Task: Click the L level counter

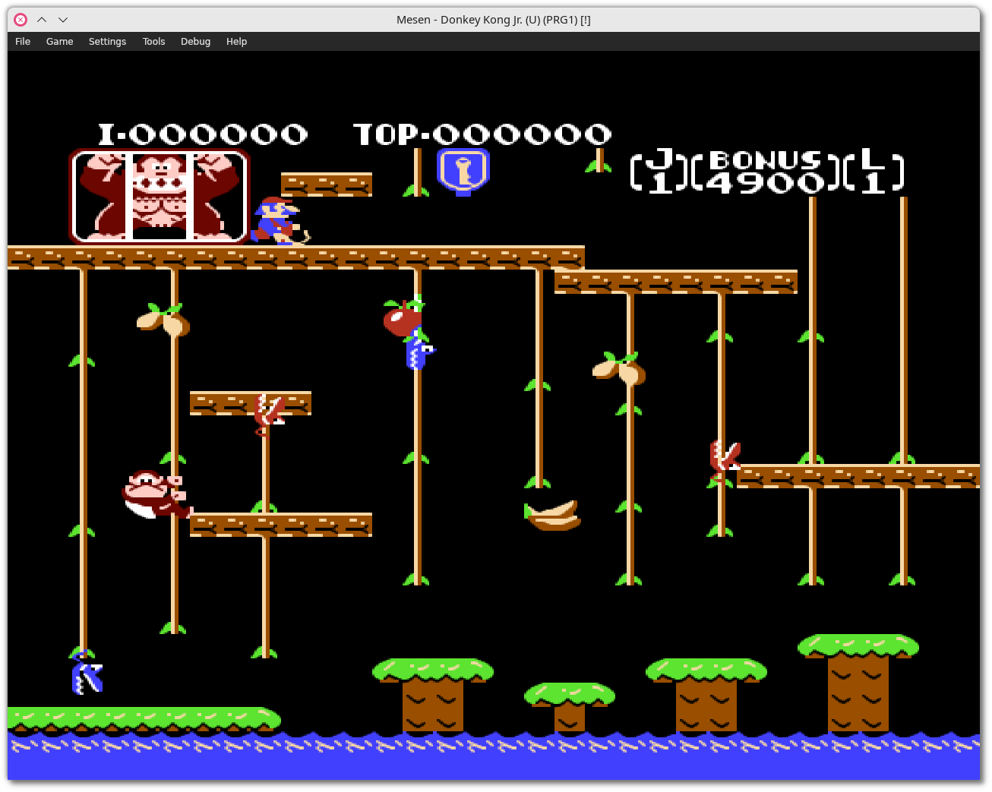Action: (x=874, y=172)
